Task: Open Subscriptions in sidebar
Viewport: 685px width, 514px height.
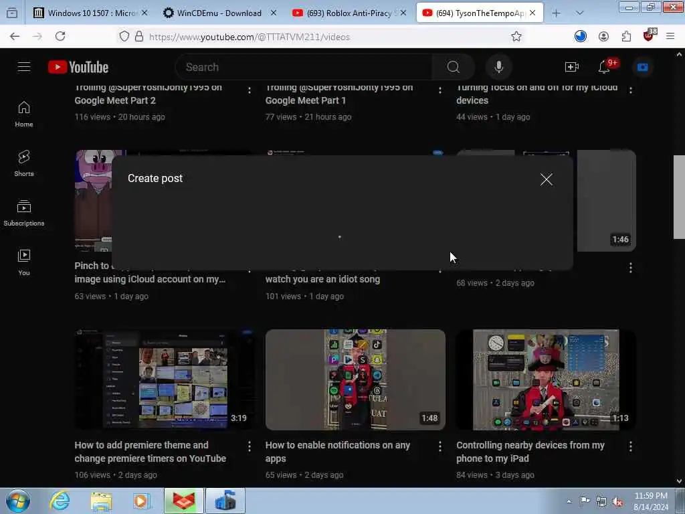Action: (x=24, y=213)
